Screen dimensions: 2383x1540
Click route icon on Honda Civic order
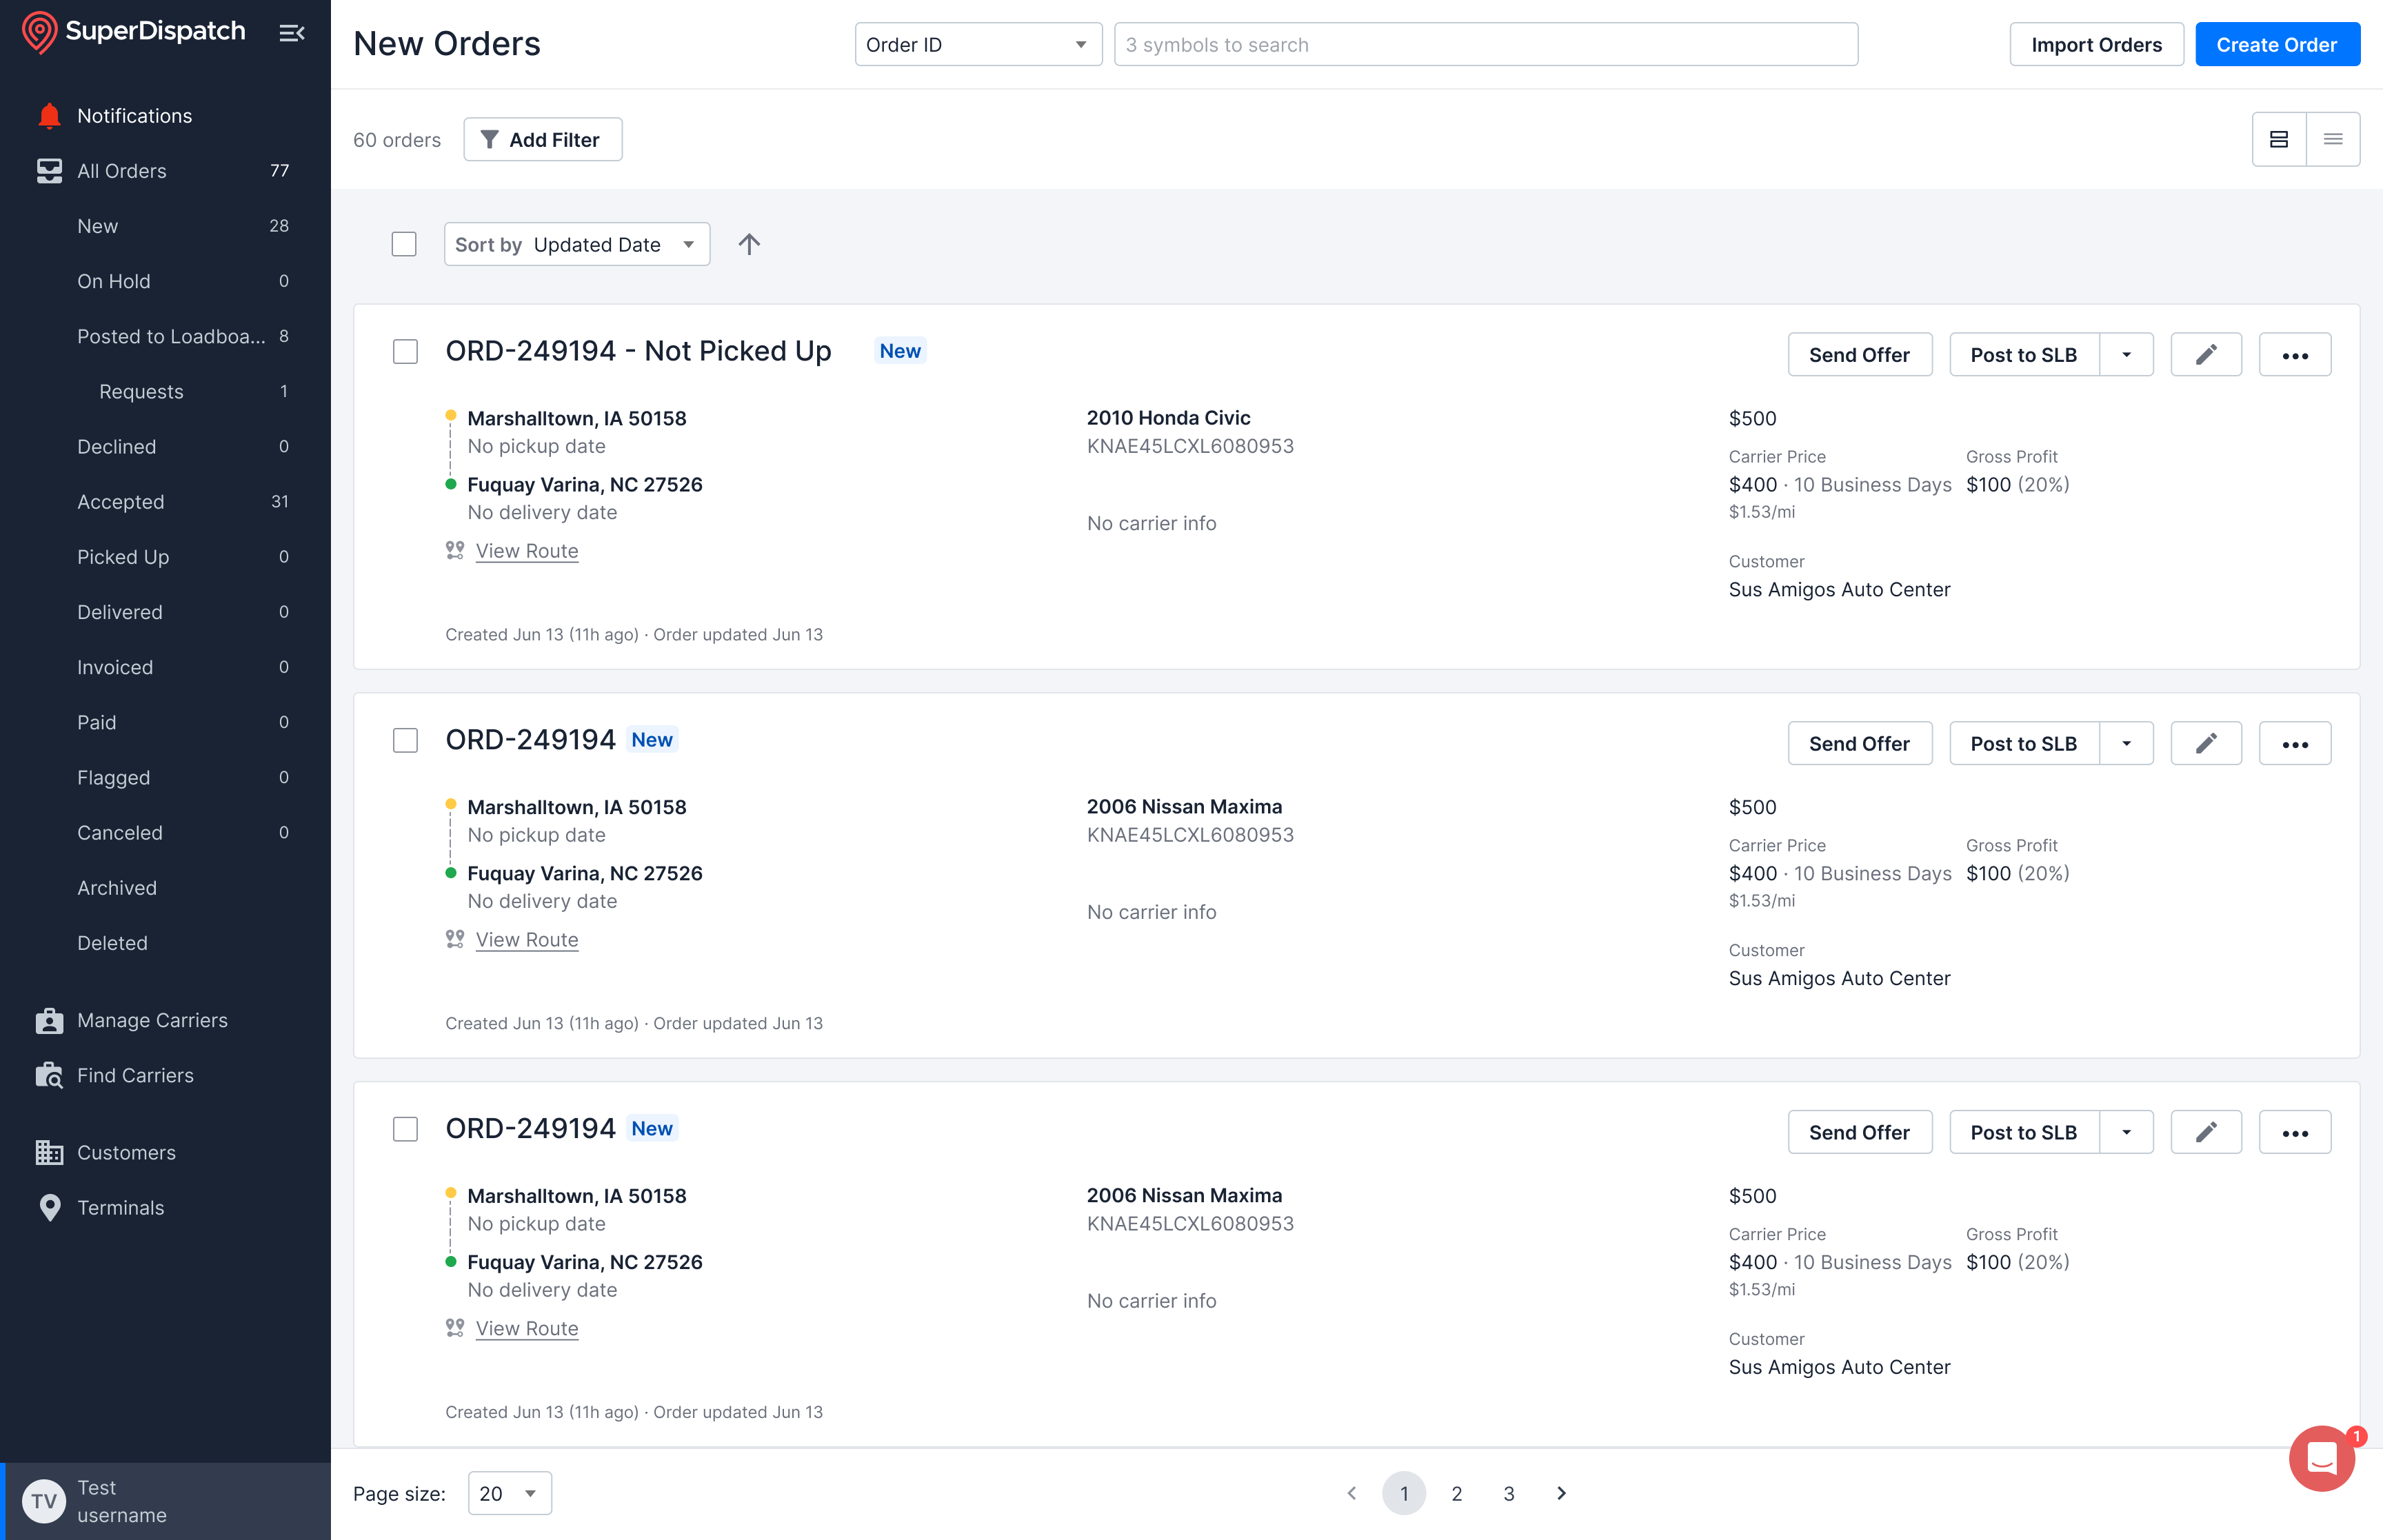coord(455,550)
